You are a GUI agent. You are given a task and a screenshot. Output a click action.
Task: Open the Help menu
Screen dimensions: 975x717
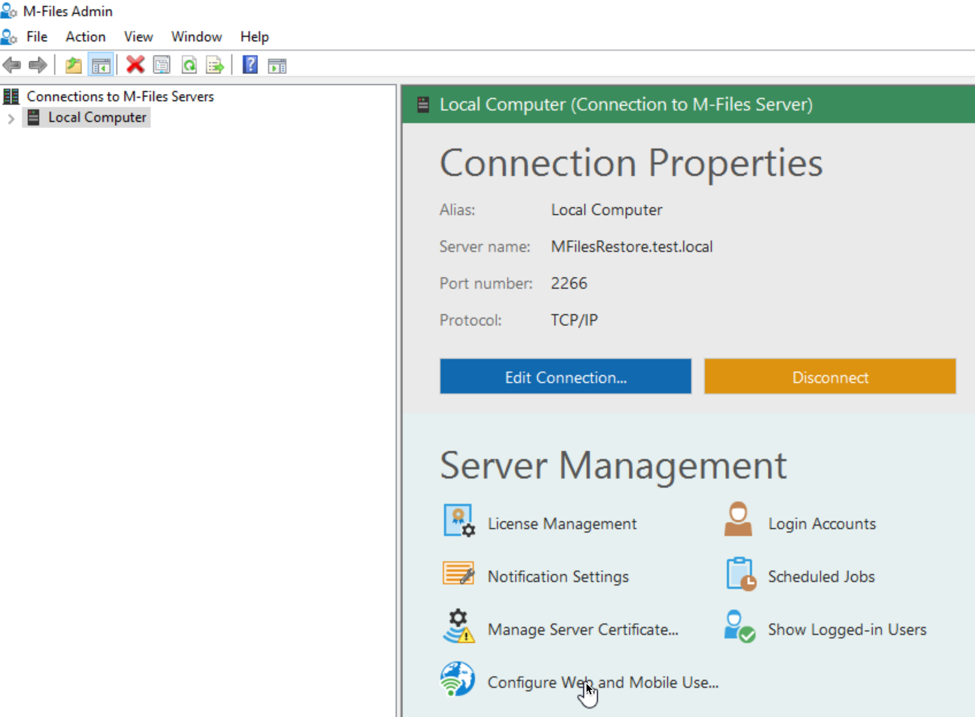pos(255,37)
